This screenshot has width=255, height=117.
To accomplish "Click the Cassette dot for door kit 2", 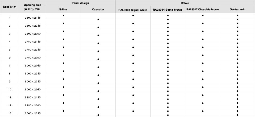I will tap(98, 27).
